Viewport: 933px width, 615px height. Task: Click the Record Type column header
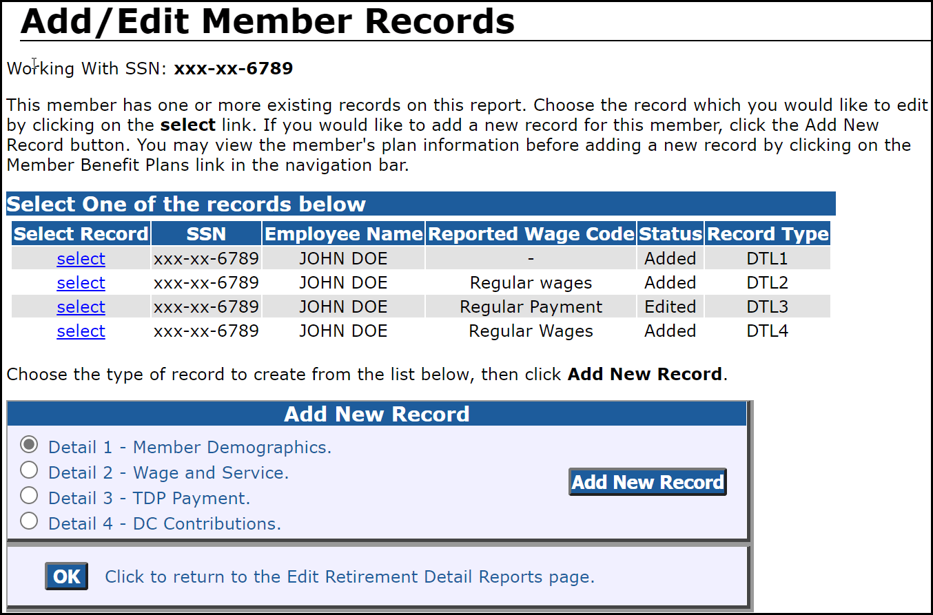tap(767, 233)
